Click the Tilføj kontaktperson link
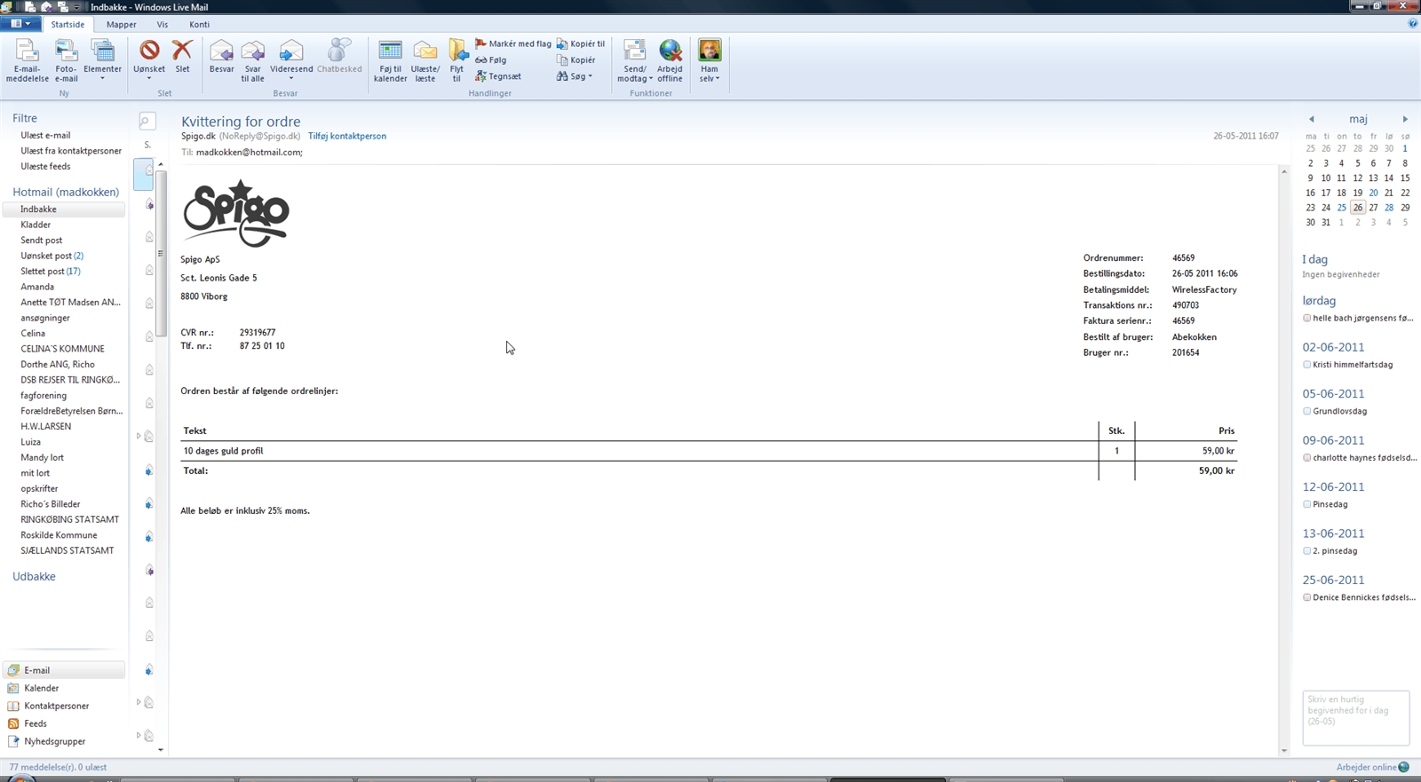The width and height of the screenshot is (1421, 782). click(x=346, y=137)
